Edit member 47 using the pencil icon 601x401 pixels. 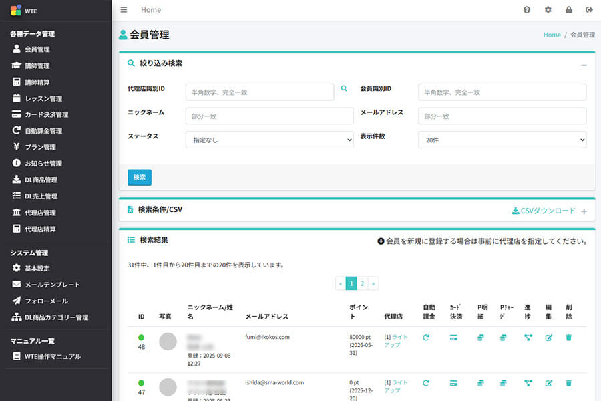click(x=548, y=383)
